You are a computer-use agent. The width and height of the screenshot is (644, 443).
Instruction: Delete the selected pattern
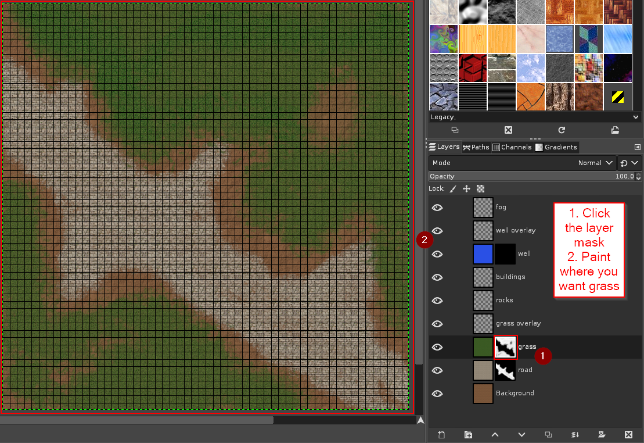(508, 130)
